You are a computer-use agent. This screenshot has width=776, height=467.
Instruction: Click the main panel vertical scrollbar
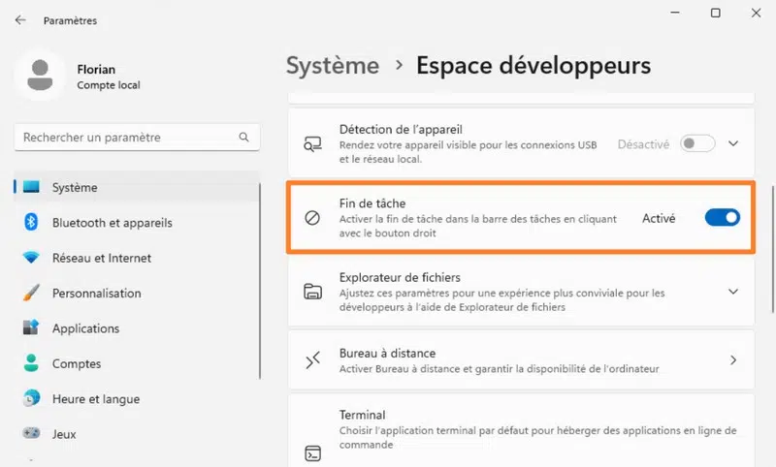[770, 223]
